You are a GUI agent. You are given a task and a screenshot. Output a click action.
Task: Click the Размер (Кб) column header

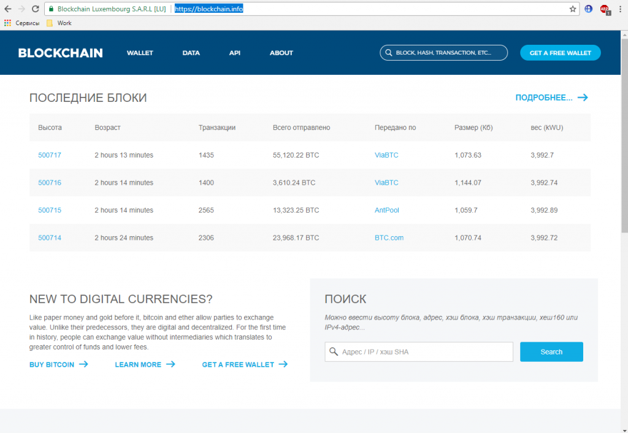tap(473, 128)
